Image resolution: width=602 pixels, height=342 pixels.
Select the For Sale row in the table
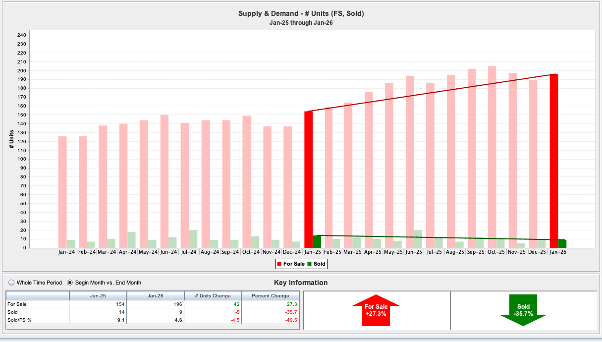[37, 304]
